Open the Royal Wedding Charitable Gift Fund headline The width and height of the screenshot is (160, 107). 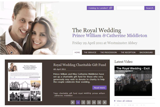click(x=79, y=65)
